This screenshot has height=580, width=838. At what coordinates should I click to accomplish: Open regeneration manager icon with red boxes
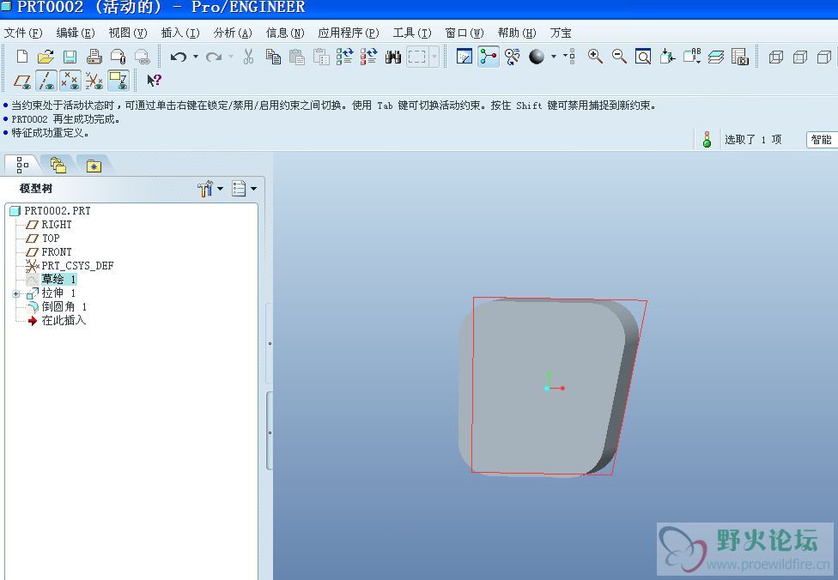[x=368, y=56]
